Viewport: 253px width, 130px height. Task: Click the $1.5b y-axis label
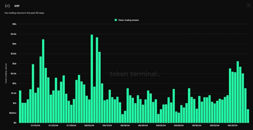(x=14, y=93)
